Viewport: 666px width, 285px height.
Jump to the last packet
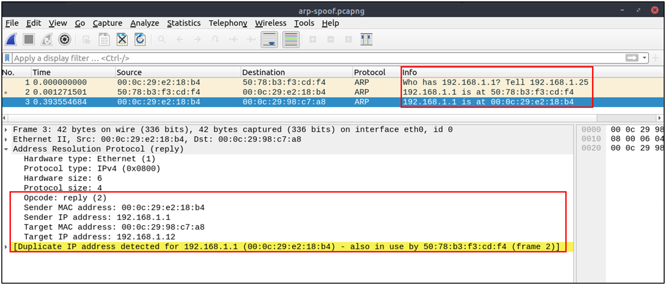(251, 40)
